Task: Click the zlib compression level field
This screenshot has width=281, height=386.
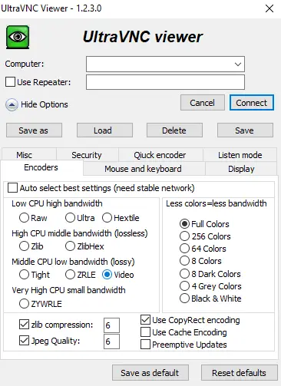Action: pyautogui.click(x=111, y=325)
